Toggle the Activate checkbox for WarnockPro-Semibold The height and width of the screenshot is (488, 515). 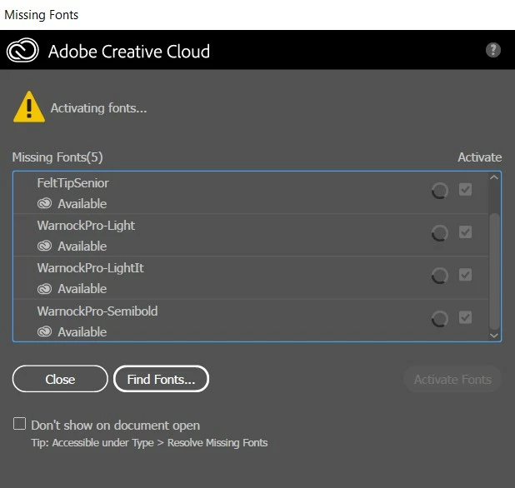(465, 317)
